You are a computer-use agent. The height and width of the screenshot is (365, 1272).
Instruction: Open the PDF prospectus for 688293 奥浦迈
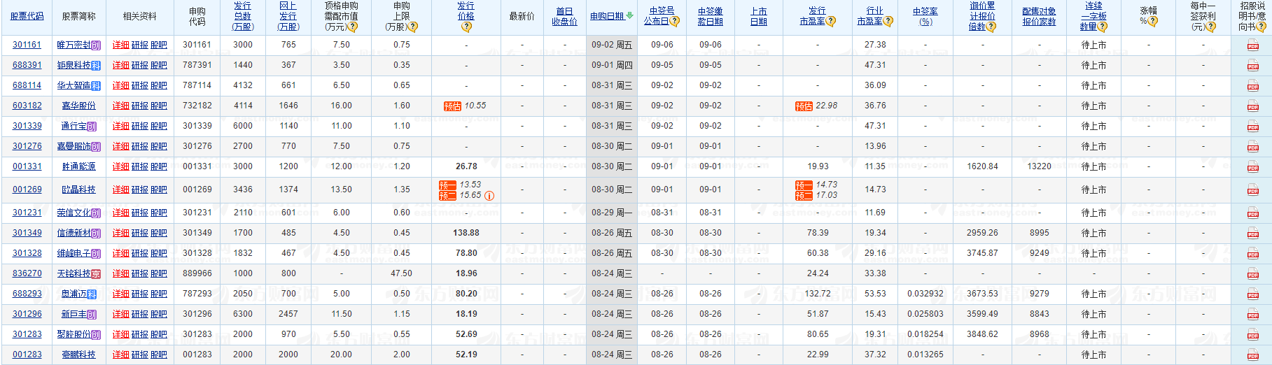tap(1252, 294)
